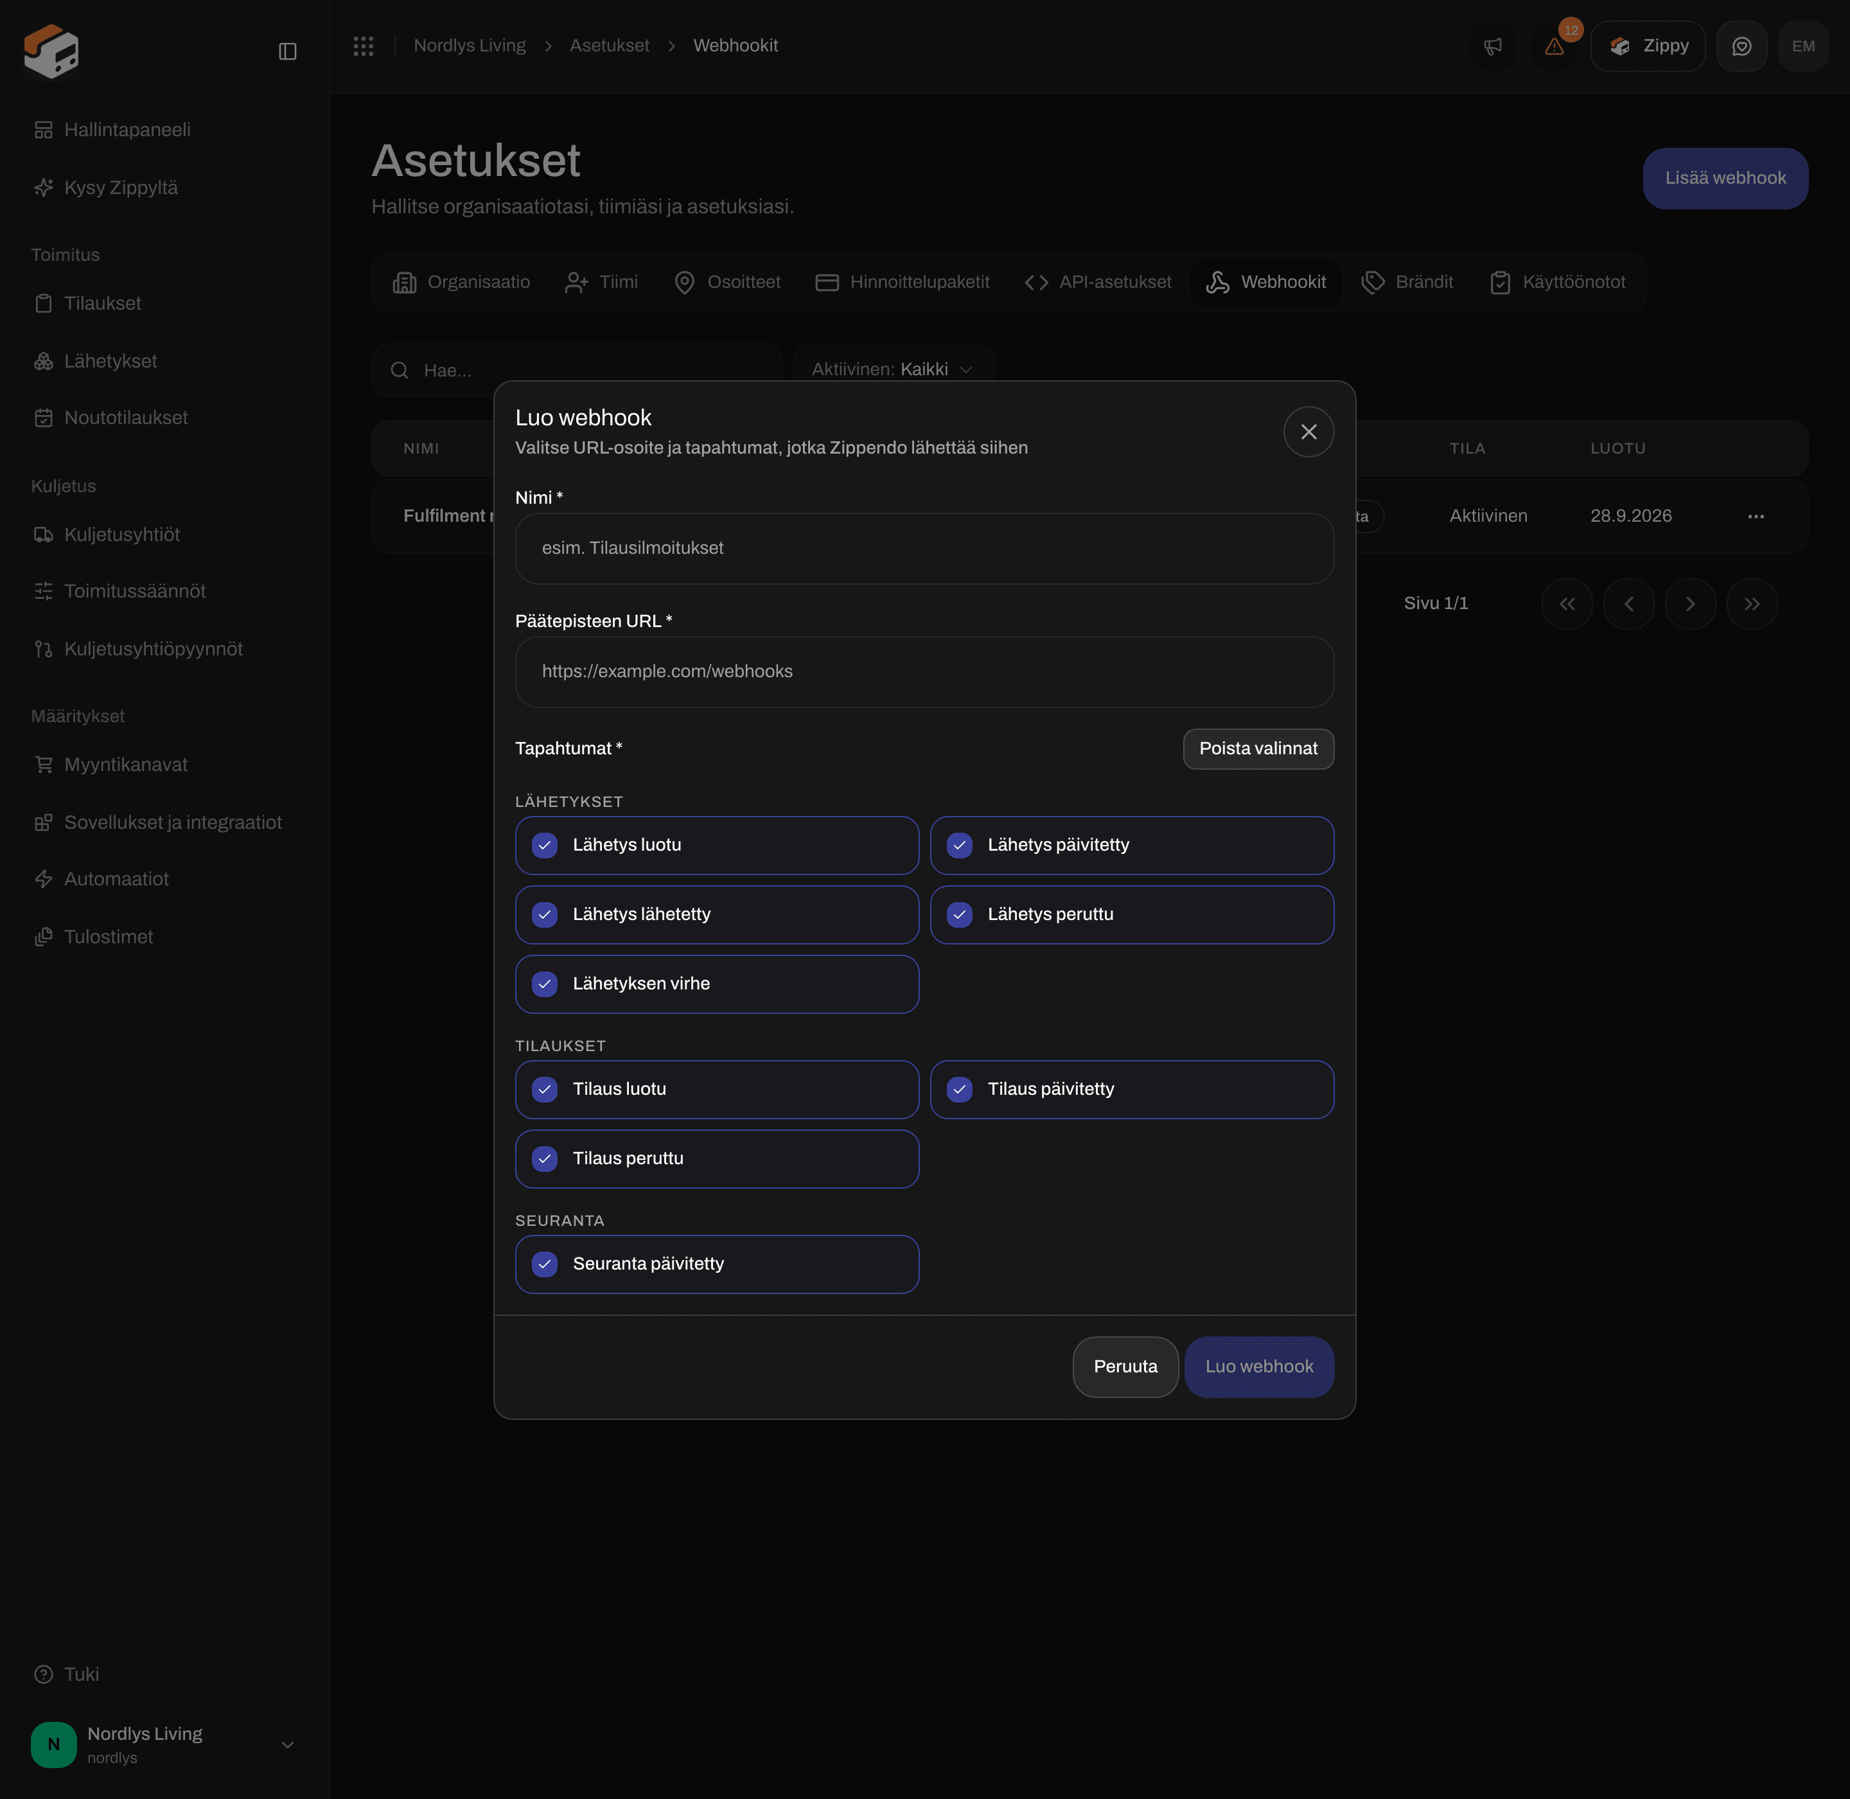Click the Luo webhook submit button
The image size is (1850, 1799).
(x=1260, y=1366)
